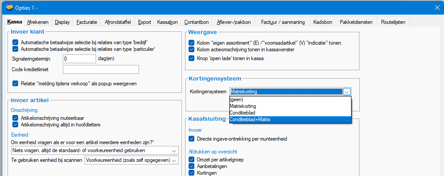This screenshot has height=176, width=444.
Task: Toggle Aanbetalingen print checkbox
Action: click(191, 166)
